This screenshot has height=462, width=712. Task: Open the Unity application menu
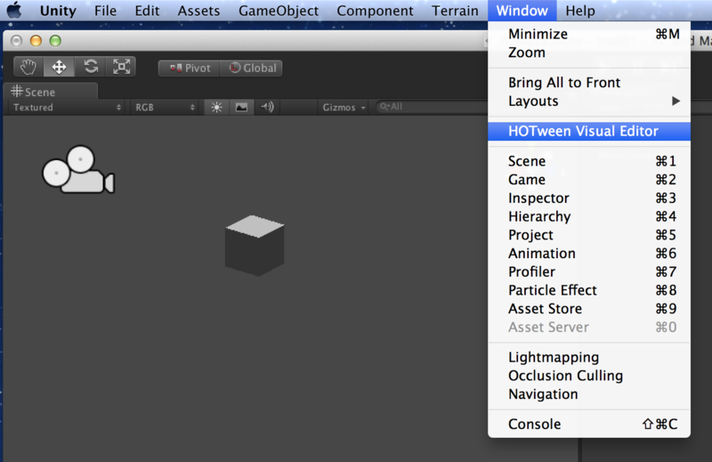58,11
